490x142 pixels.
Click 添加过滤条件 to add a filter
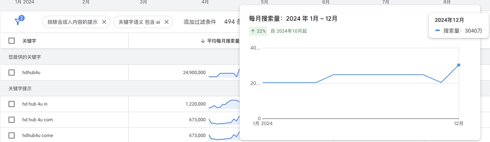tap(200, 22)
